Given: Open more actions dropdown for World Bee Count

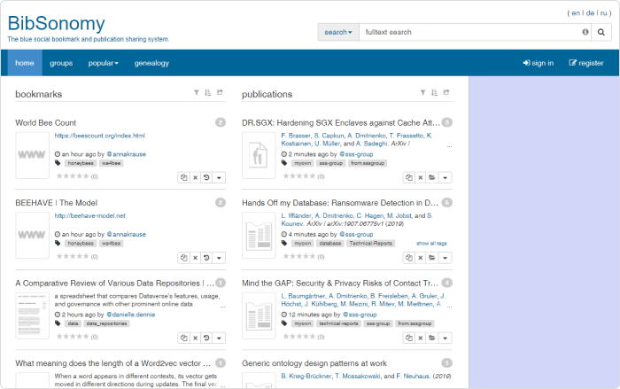Looking at the screenshot, I should point(219,178).
